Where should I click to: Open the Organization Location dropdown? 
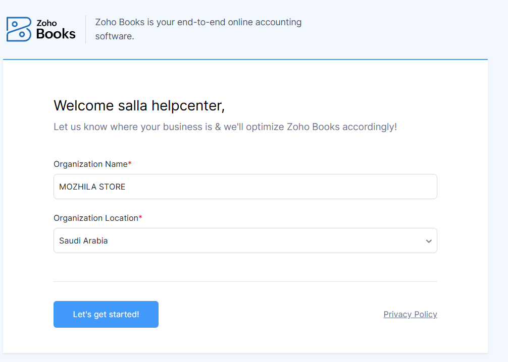pos(245,240)
